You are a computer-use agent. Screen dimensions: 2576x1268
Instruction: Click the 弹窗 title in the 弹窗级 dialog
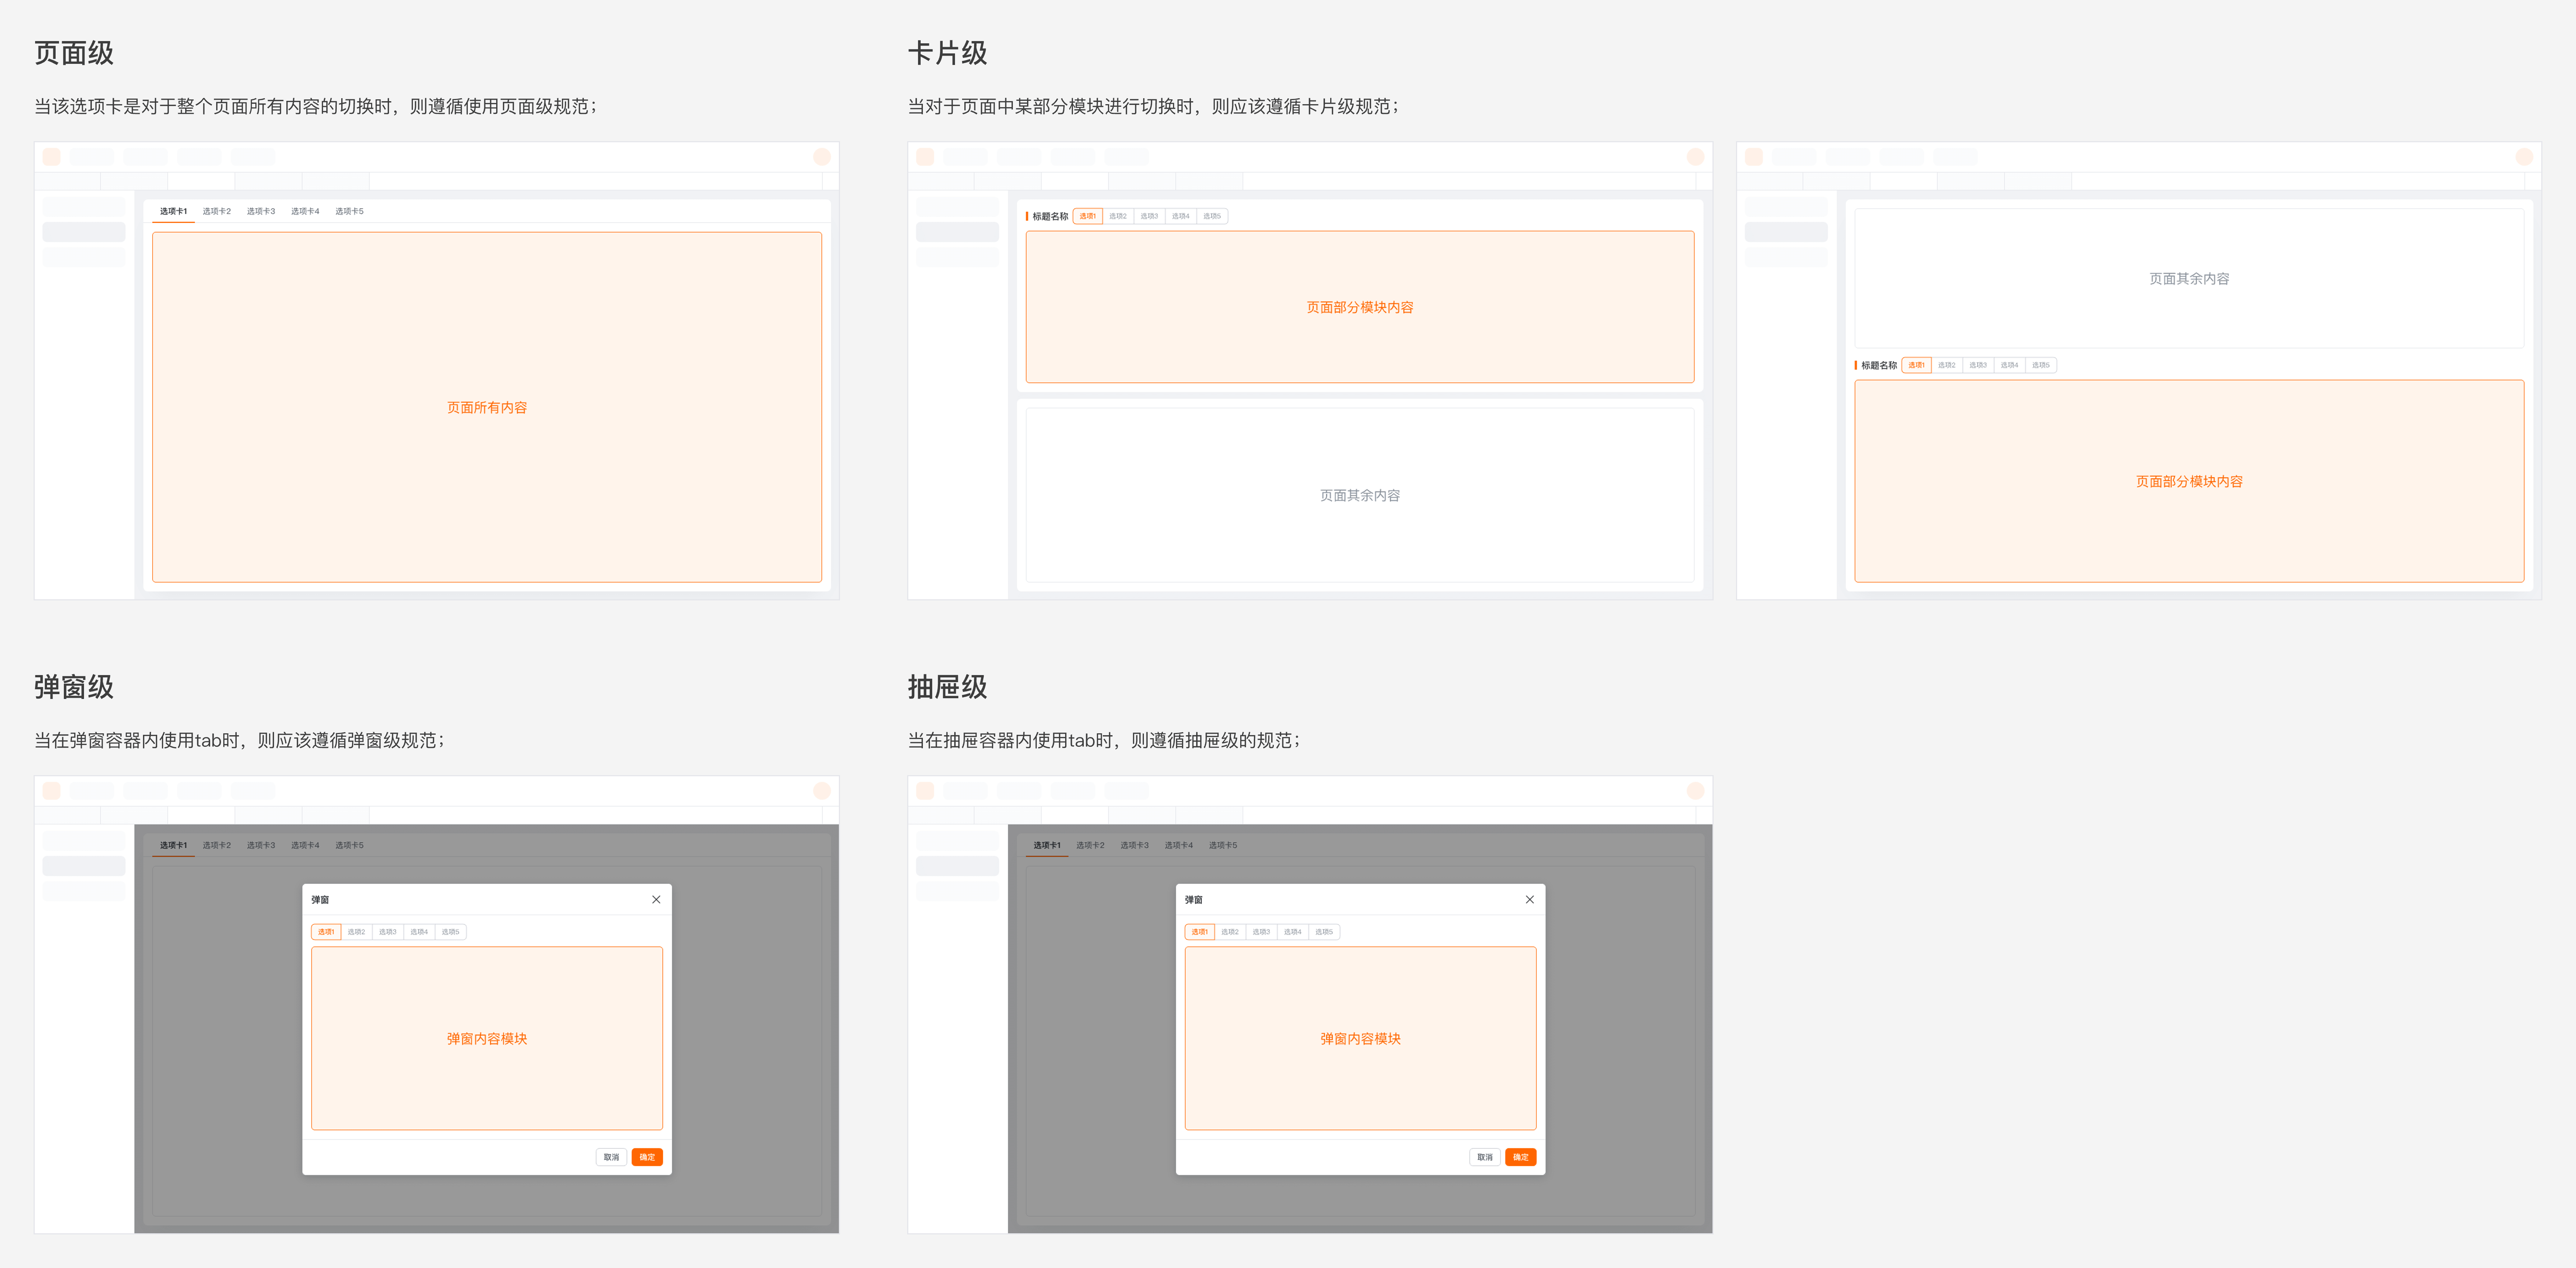point(320,899)
